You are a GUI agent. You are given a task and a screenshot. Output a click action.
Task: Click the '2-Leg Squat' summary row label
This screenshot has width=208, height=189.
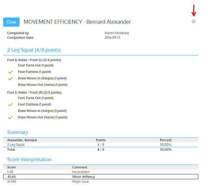pyautogui.click(x=16, y=145)
